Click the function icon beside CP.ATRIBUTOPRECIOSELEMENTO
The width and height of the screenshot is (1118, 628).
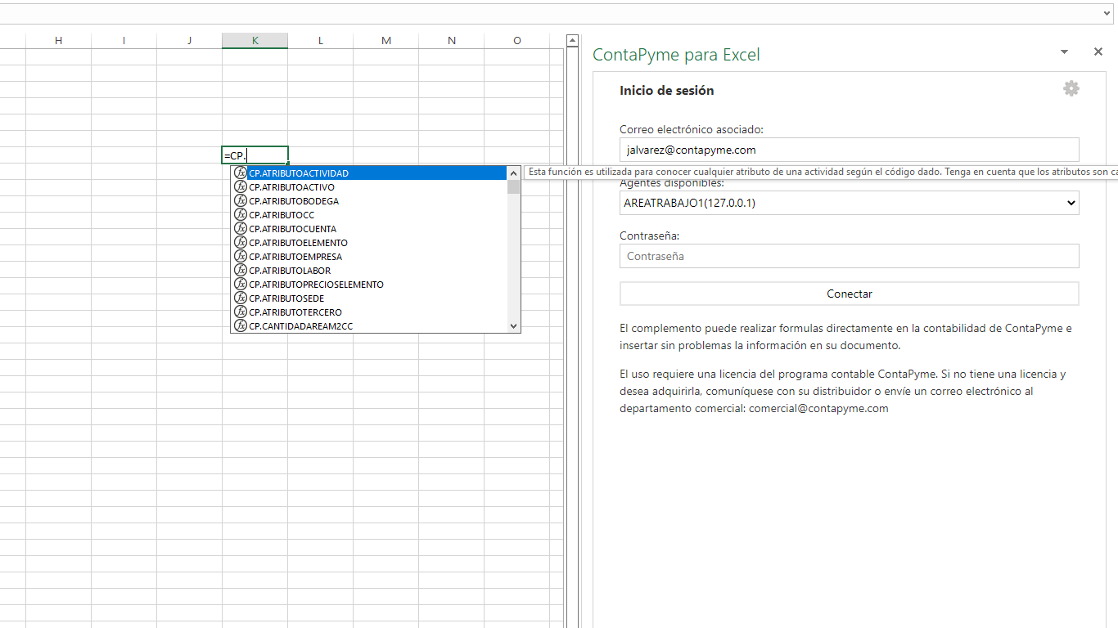tap(241, 285)
